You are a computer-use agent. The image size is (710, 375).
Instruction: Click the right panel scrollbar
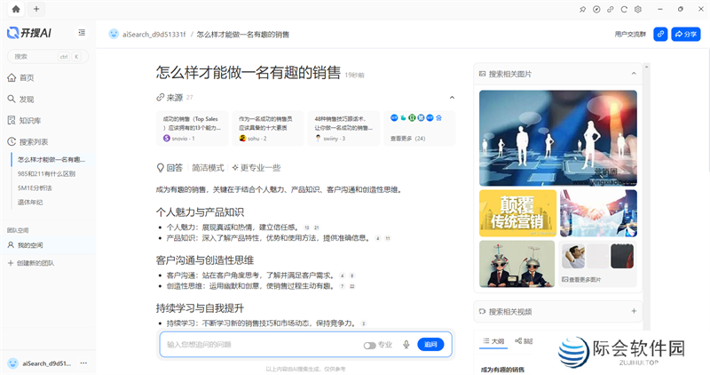pos(647,195)
